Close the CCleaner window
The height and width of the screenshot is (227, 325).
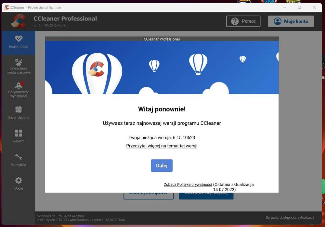click(314, 7)
